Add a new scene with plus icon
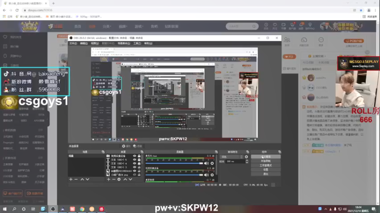This screenshot has height=213, width=380. coord(71,179)
